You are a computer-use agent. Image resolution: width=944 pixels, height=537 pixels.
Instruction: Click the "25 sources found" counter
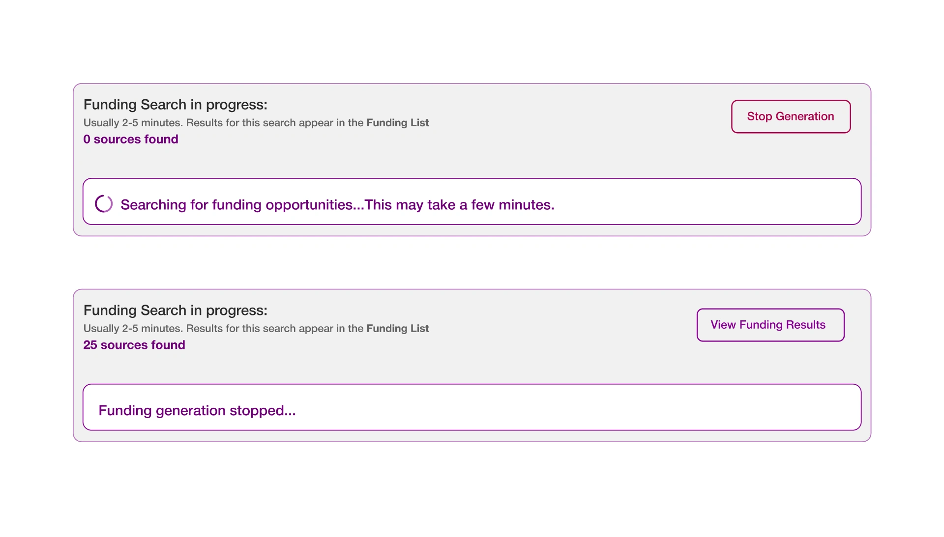click(134, 345)
